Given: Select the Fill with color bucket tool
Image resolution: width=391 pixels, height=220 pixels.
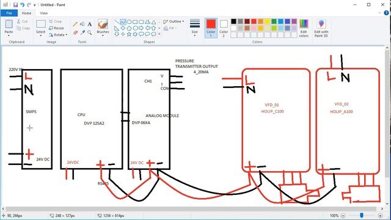Looking at the screenshot, I should [x=82, y=24].
